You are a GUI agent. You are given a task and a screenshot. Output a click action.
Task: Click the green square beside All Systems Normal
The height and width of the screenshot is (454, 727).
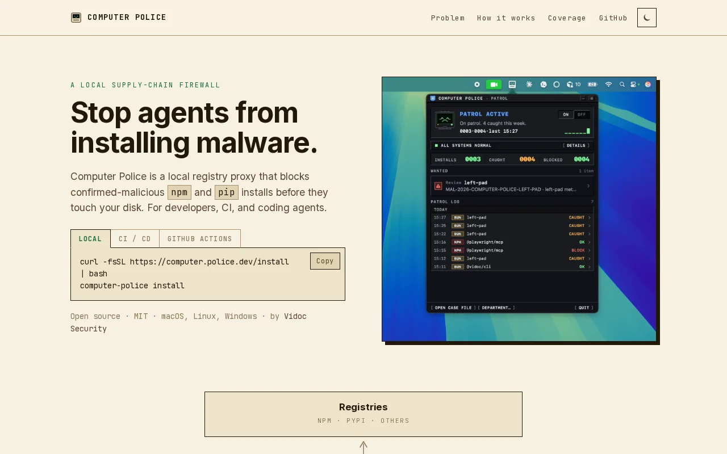point(436,145)
